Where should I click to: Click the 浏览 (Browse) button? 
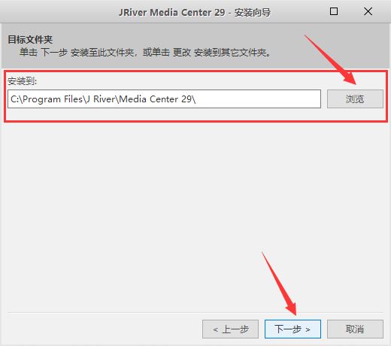355,99
